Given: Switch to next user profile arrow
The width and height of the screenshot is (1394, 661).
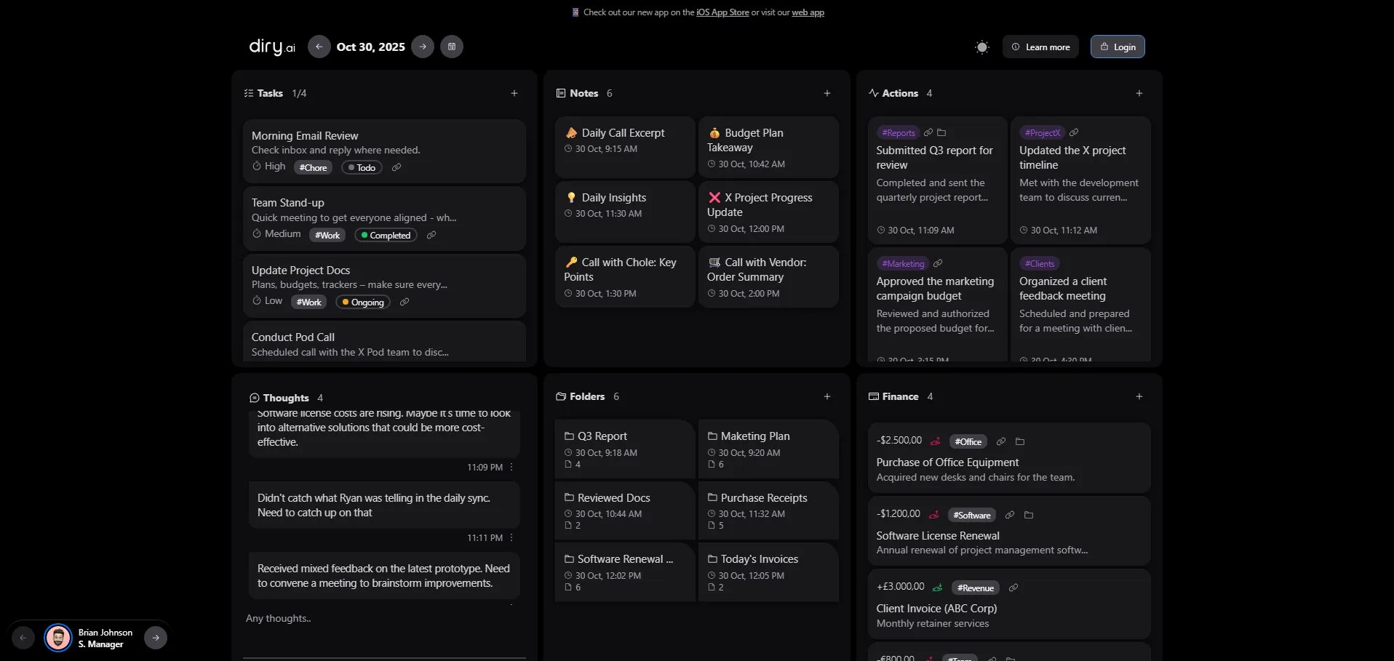Looking at the screenshot, I should (x=156, y=638).
